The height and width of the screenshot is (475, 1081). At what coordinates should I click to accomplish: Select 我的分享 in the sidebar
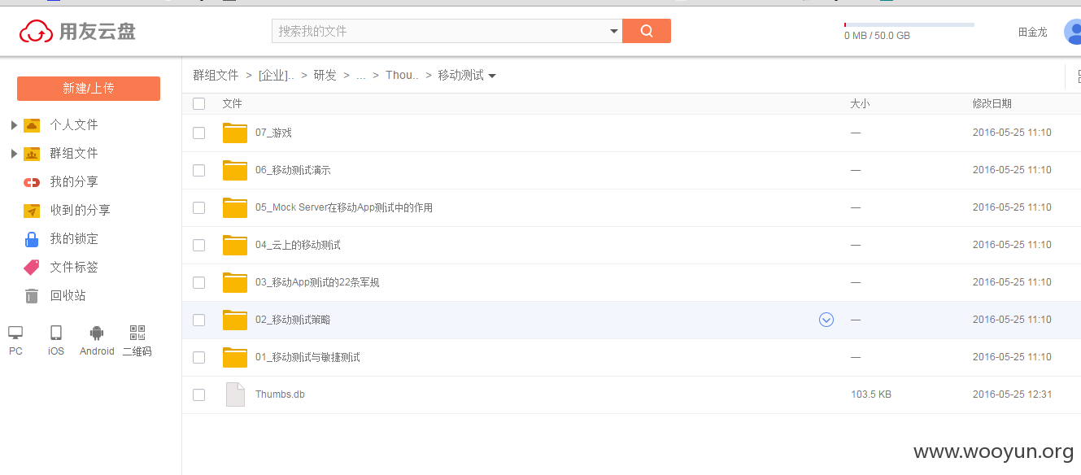point(74,182)
